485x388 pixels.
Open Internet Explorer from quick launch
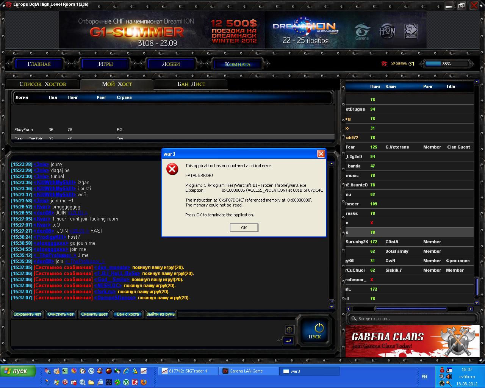click(x=126, y=371)
